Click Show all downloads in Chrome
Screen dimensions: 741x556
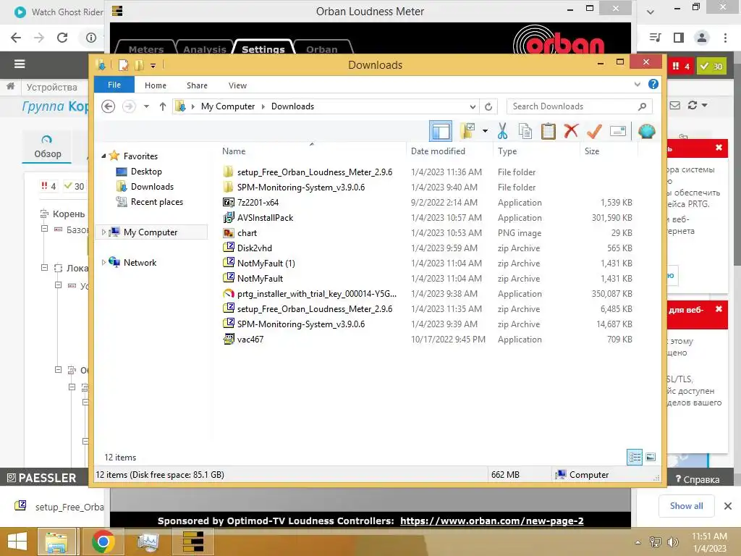coord(686,506)
